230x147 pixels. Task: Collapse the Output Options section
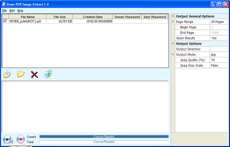(x=173, y=44)
